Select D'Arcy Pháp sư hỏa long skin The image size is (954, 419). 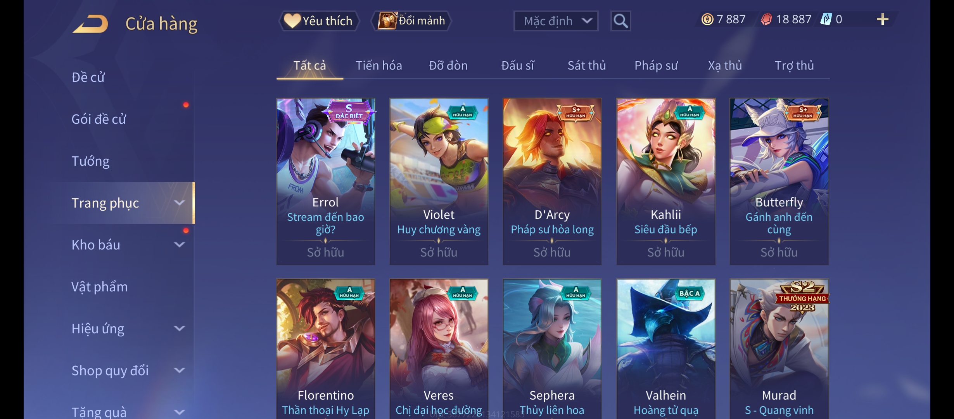tap(552, 182)
